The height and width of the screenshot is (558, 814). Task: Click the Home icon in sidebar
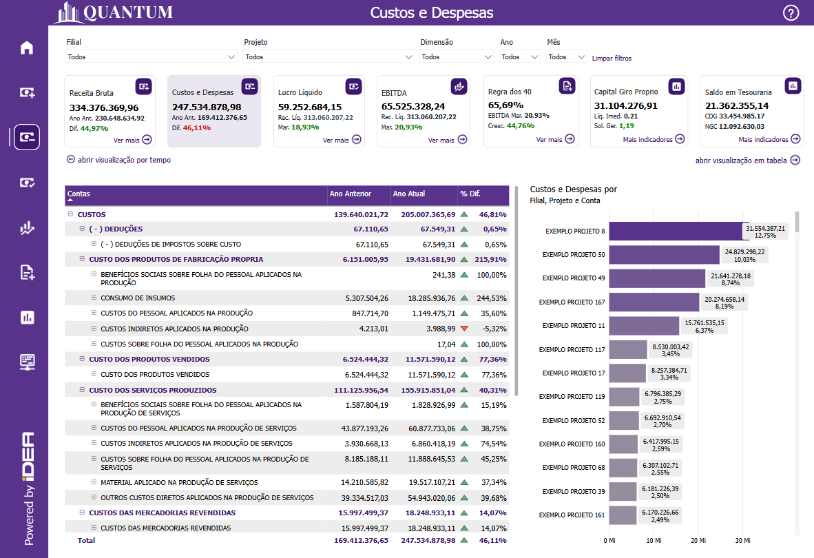pos(27,48)
